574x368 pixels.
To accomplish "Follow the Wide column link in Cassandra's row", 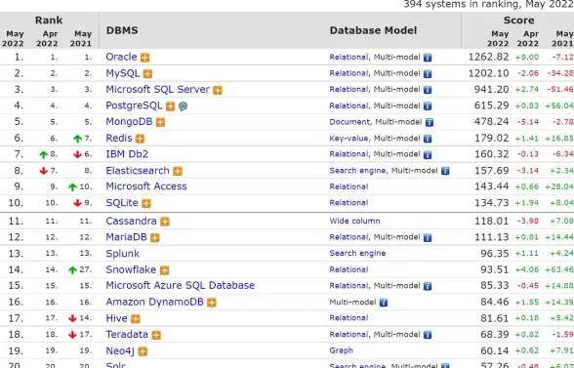I will tap(354, 222).
